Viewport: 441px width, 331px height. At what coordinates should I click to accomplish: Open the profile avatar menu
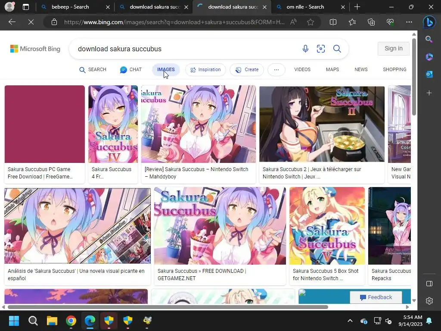9,7
